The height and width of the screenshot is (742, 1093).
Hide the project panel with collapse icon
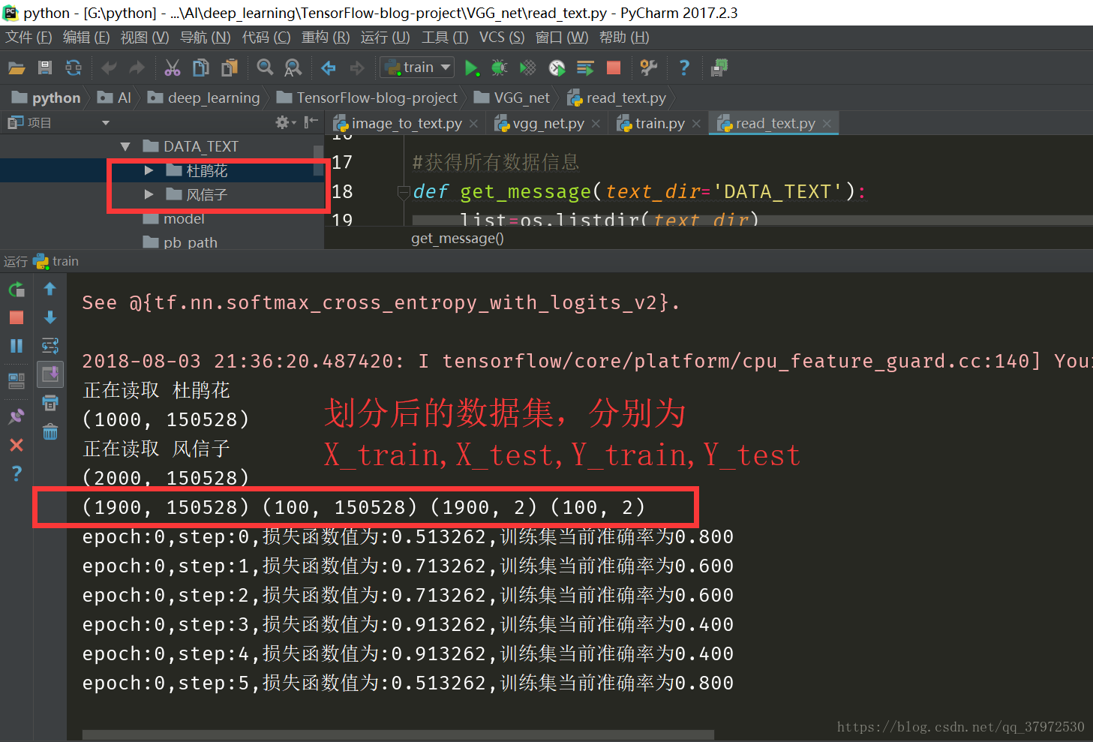(x=311, y=122)
